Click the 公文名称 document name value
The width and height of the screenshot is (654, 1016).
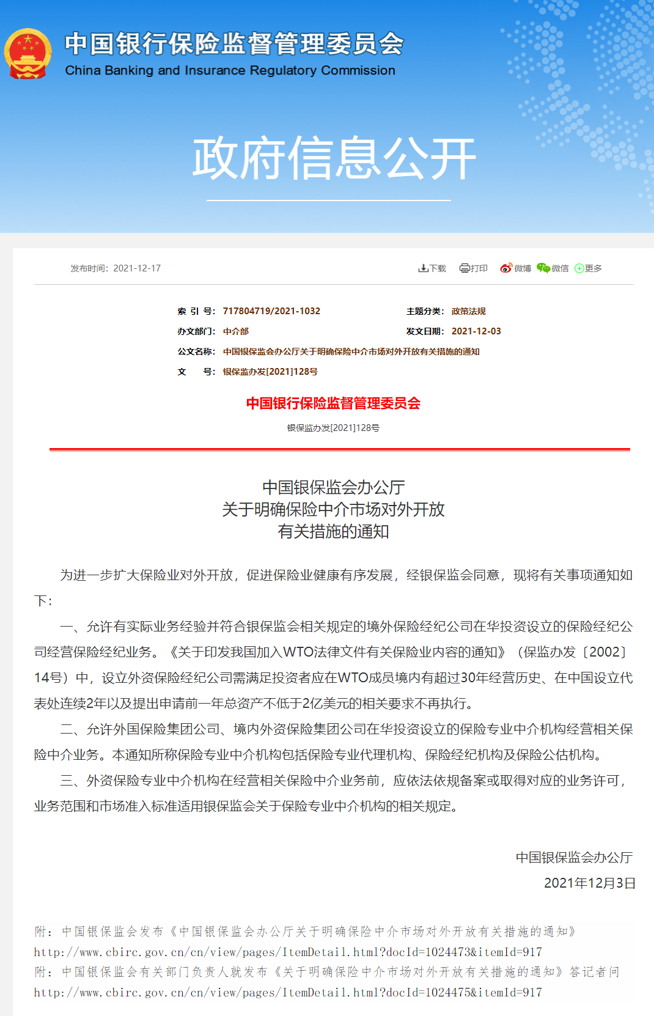pyautogui.click(x=351, y=352)
